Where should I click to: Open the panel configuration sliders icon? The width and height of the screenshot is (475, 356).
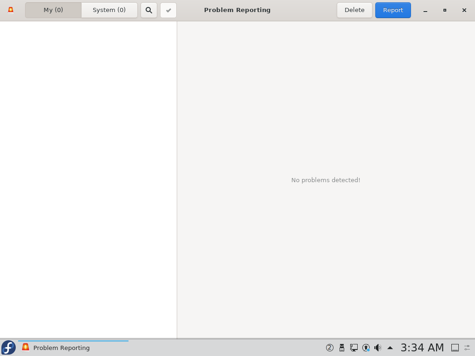coord(468,348)
